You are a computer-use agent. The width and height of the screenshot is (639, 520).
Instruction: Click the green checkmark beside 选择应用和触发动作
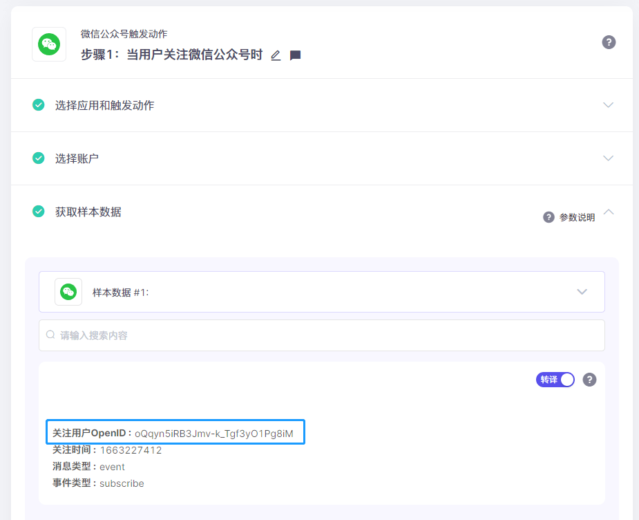tap(39, 104)
